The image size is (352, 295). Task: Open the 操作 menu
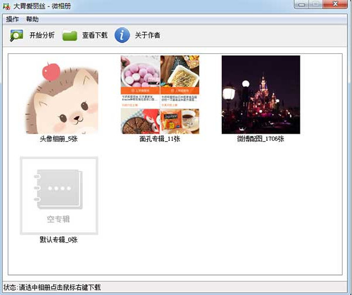tap(12, 19)
